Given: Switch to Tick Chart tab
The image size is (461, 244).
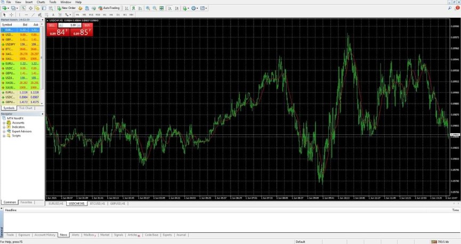Looking at the screenshot, I should [26, 108].
